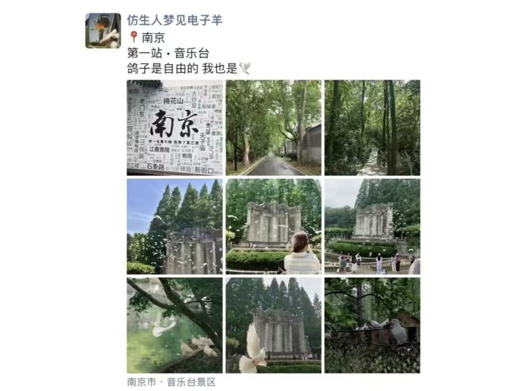Open photo of pigeons on brick coop
Viewport: 523px width, 391px height.
[x=372, y=325]
